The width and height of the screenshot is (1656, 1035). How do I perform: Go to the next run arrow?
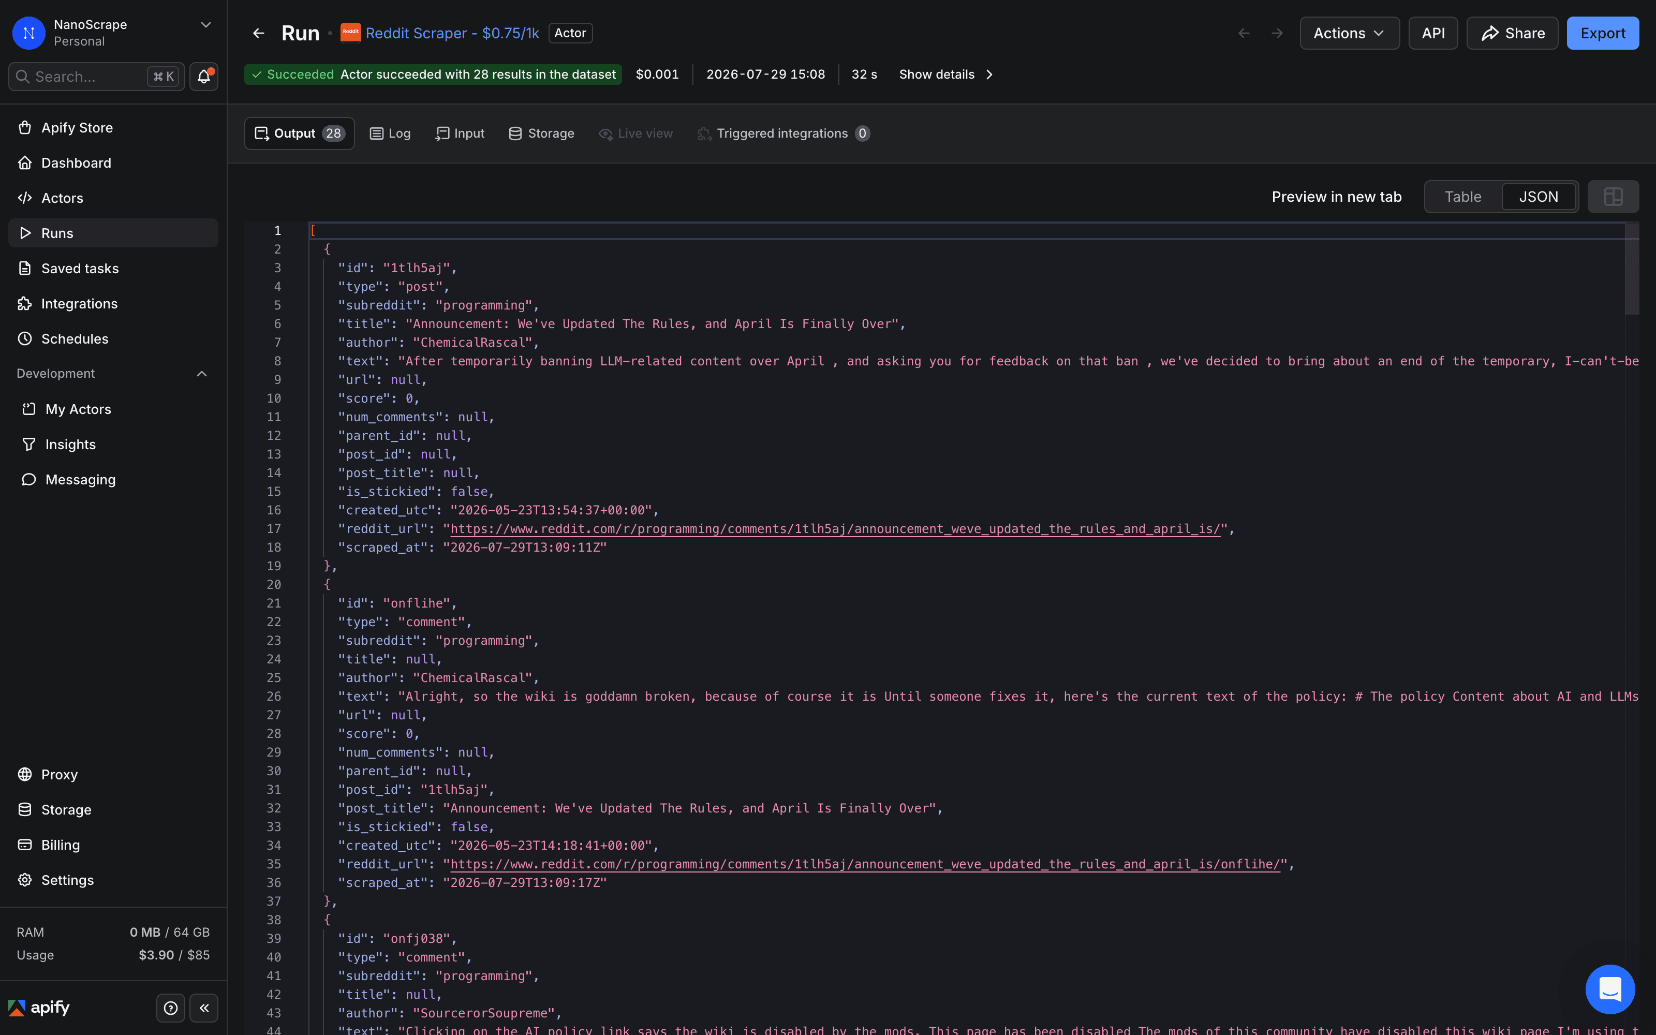pos(1277,33)
